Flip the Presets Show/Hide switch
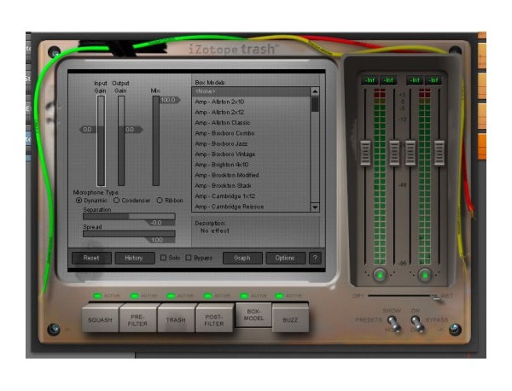The height and width of the screenshot is (391, 512). click(x=394, y=324)
